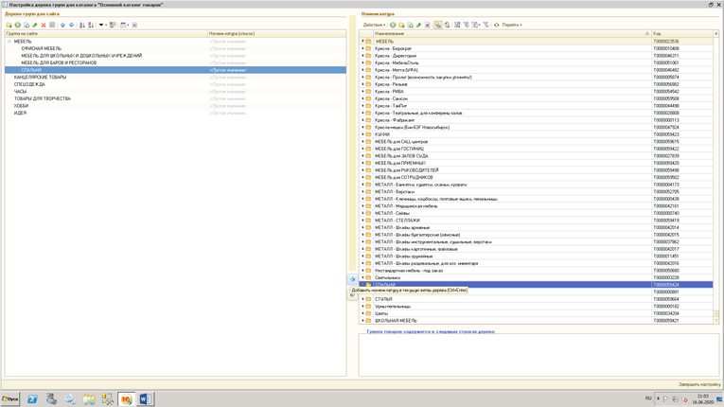The image size is (724, 407).
Task: Open the Перейти dropdown menu
Action: coord(512,26)
